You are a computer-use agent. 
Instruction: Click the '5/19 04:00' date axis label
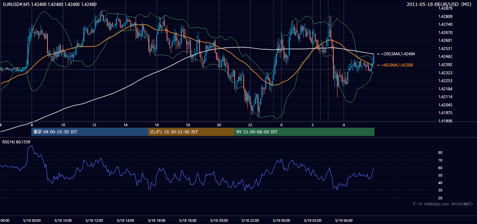pyautogui.click(x=344, y=221)
